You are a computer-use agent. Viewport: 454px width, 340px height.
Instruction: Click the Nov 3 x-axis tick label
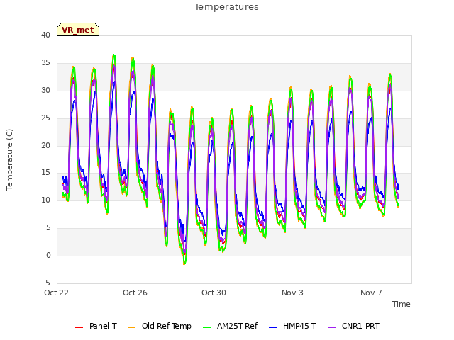click(292, 293)
